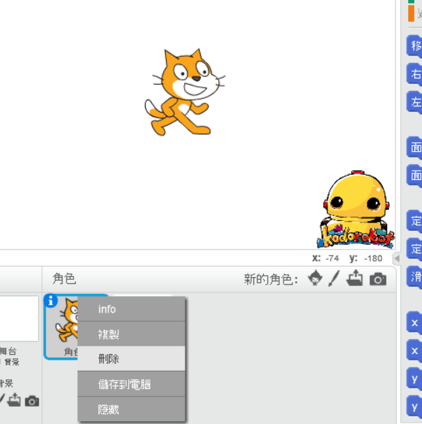Image resolution: width=422 pixels, height=424 pixels.
Task: Select 儲存到電腦 menu entry
Action: (x=132, y=384)
